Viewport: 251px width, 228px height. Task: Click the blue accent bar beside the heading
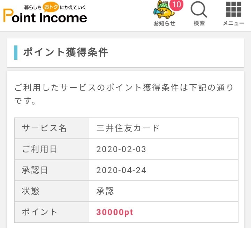[x=16, y=52]
